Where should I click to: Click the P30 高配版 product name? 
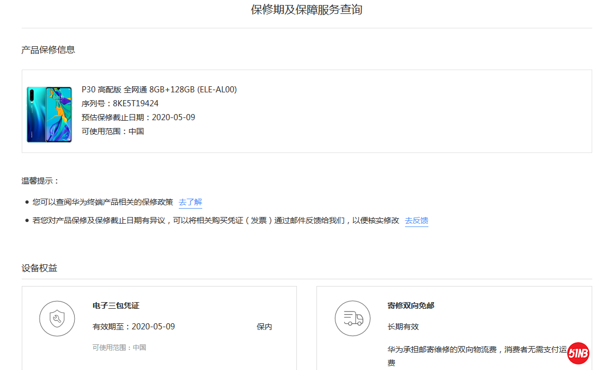click(159, 89)
